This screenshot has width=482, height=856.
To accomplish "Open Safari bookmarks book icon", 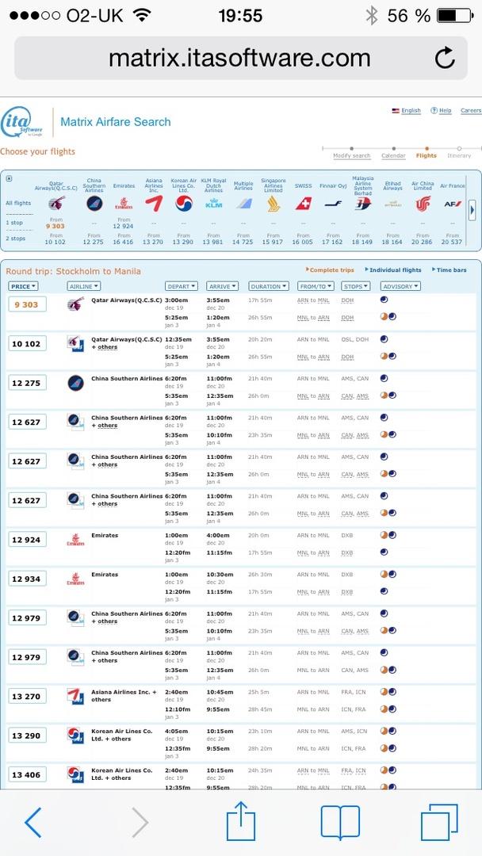I will (x=340, y=823).
